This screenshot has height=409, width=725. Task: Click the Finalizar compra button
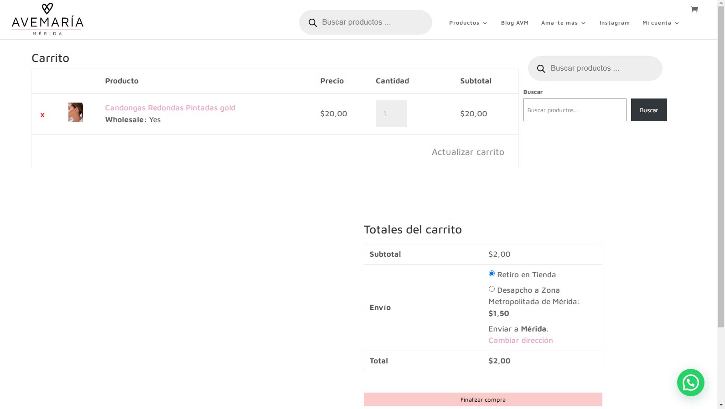483,399
